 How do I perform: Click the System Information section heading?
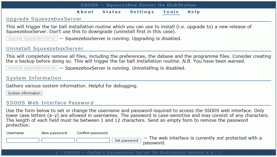34,78
